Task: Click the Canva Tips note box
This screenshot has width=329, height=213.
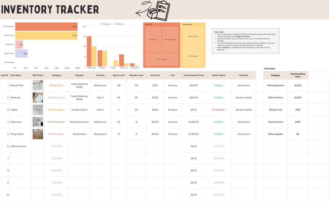Action: pos(246,41)
